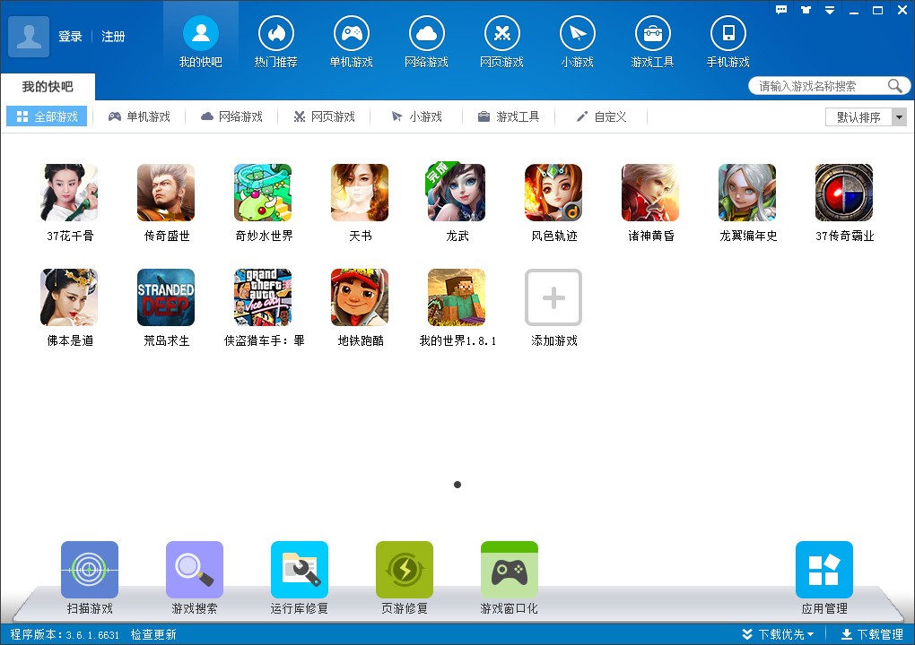Filter by 自定义 custom category
Image resolution: width=915 pixels, height=645 pixels.
tap(601, 116)
